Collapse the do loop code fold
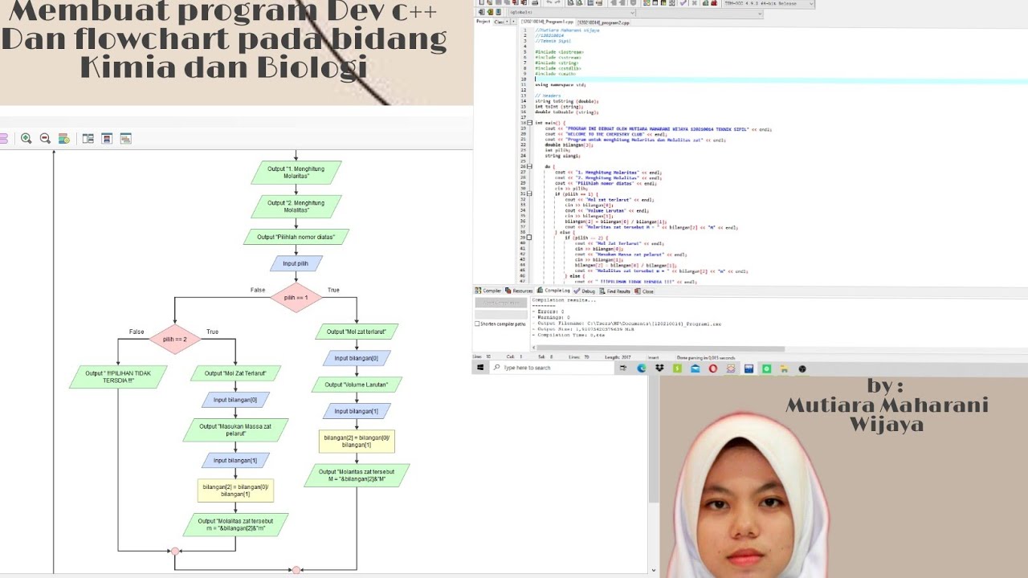 (530, 166)
